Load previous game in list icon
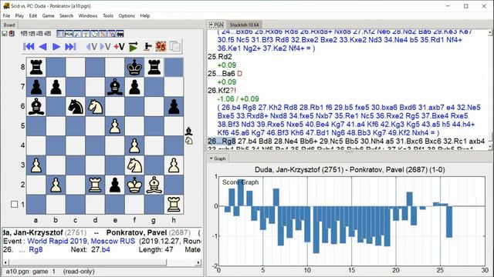 pos(32,34)
